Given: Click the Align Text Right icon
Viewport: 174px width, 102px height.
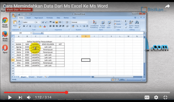Looking at the screenshot, I should click(57, 26).
